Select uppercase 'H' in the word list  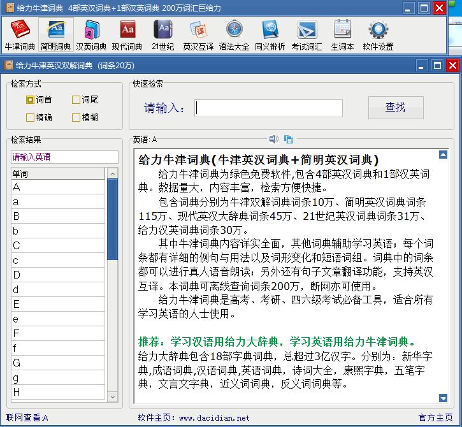point(58,392)
